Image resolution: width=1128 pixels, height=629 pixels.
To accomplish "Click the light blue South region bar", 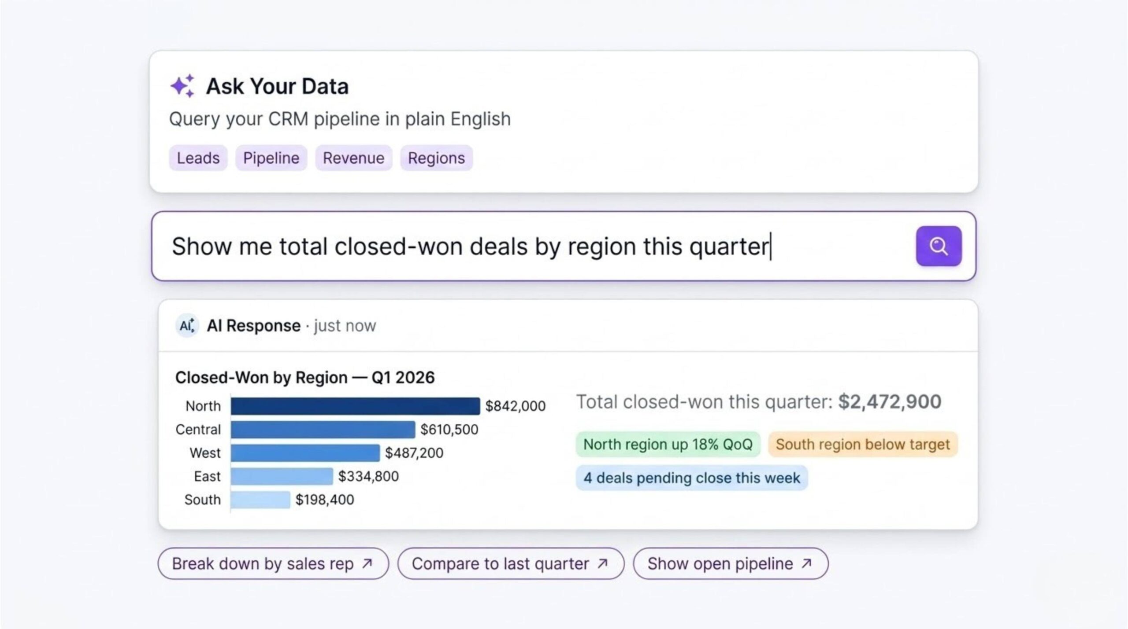I will [x=260, y=500].
